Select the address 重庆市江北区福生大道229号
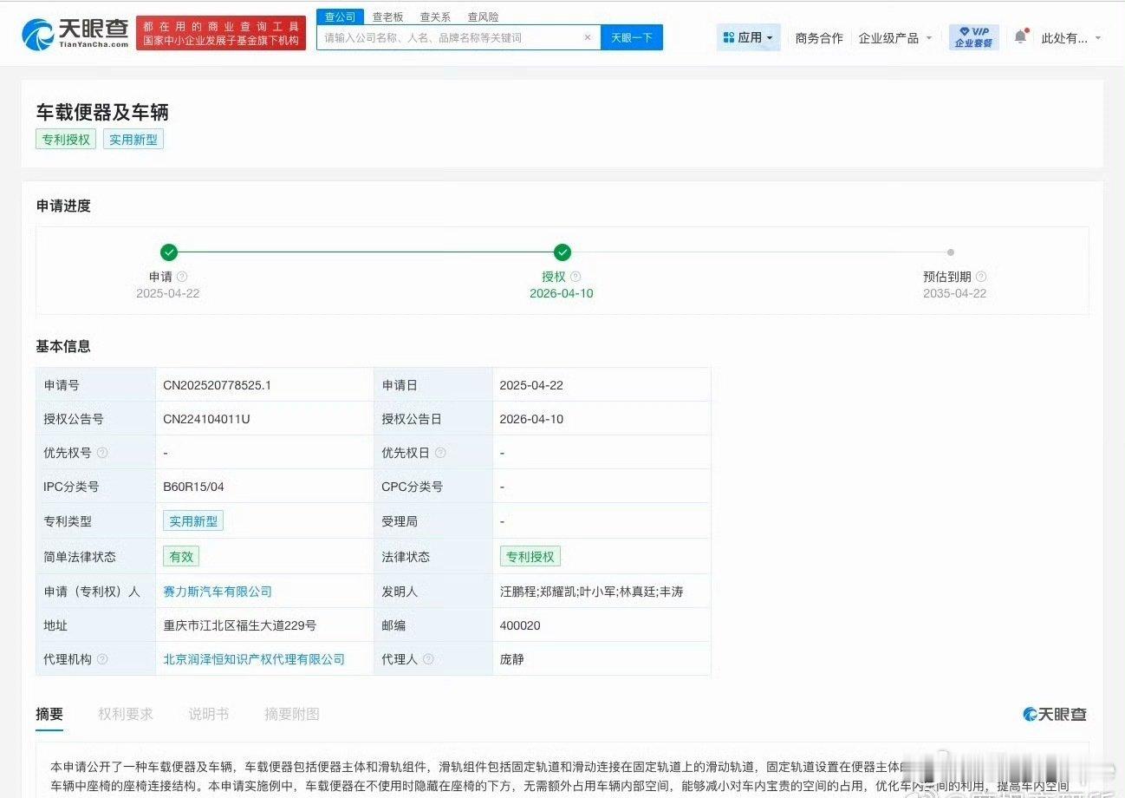This screenshot has width=1125, height=798. coord(240,625)
